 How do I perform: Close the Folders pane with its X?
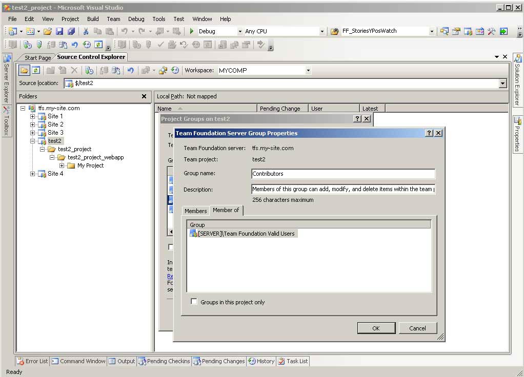pyautogui.click(x=144, y=96)
